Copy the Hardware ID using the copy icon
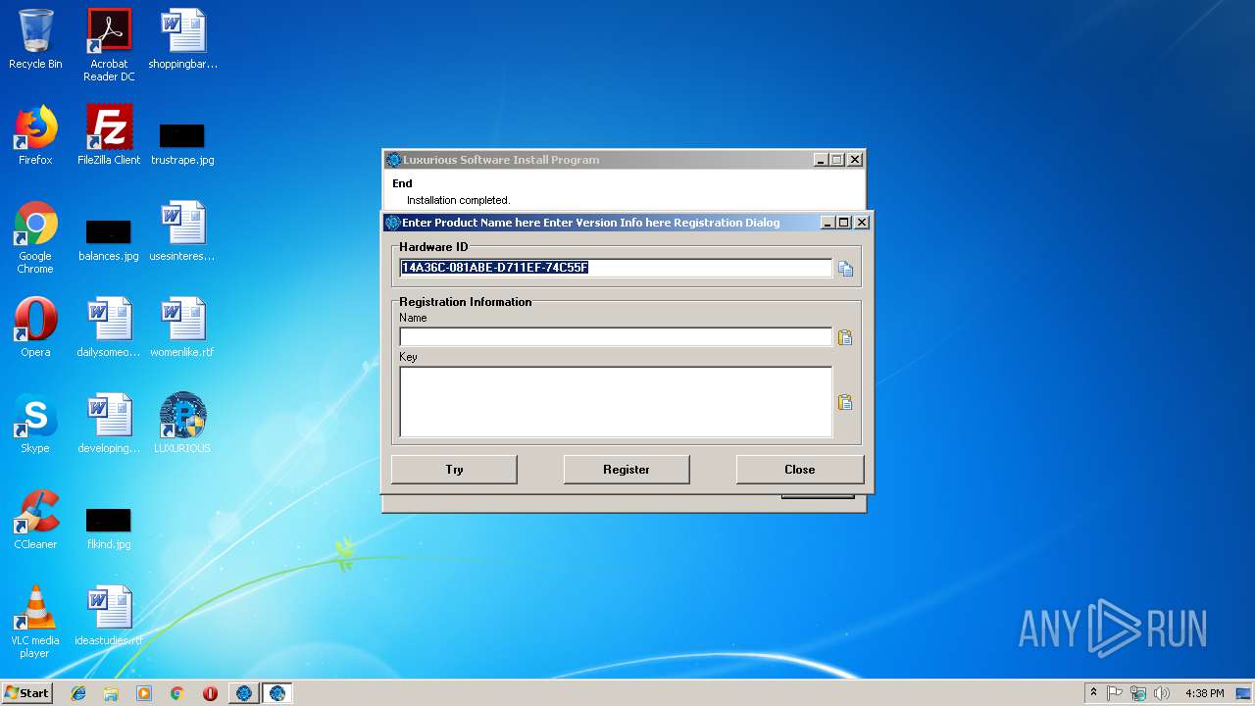Viewport: 1255px width, 706px height. pyautogui.click(x=845, y=269)
